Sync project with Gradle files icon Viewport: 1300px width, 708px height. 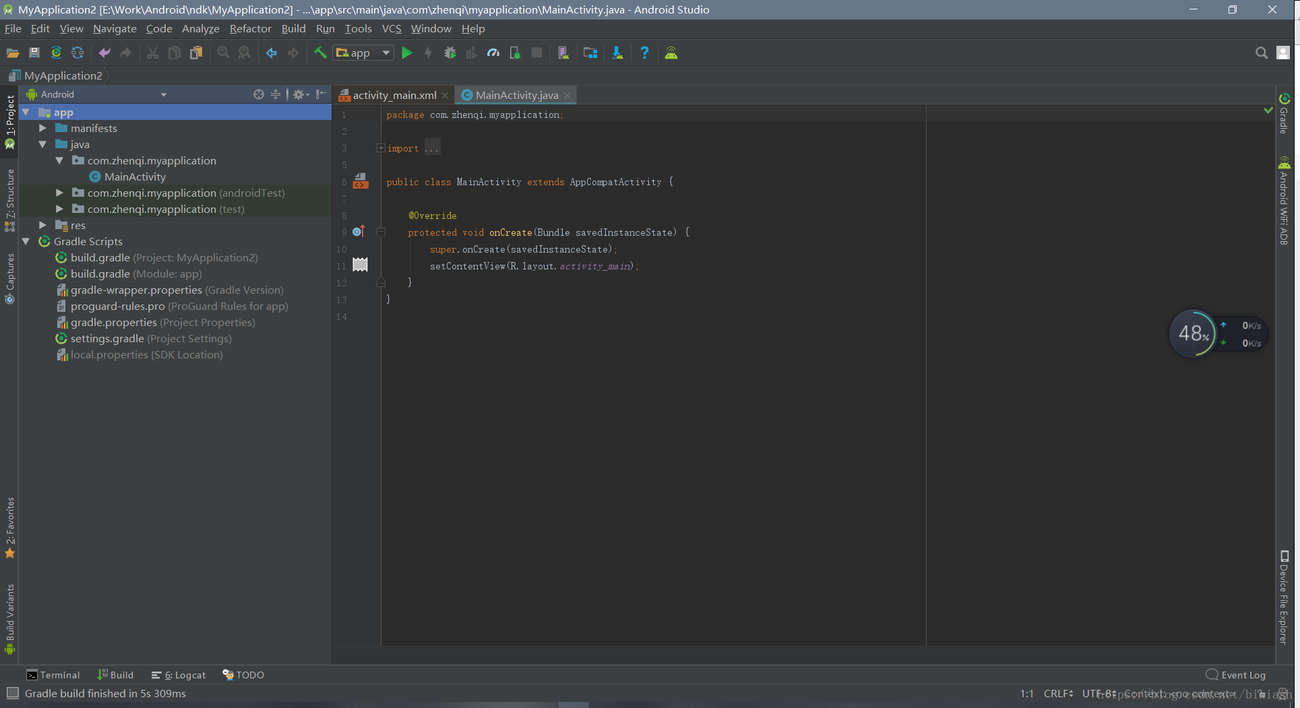(x=56, y=53)
